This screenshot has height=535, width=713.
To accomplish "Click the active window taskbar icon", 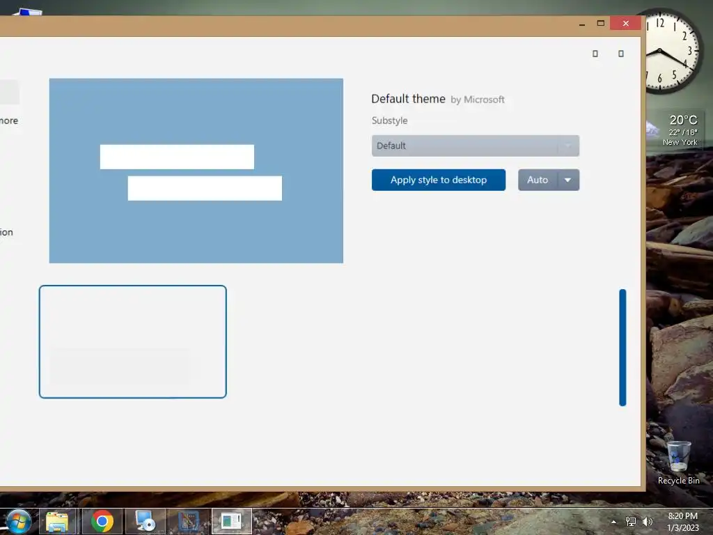I will pyautogui.click(x=231, y=521).
